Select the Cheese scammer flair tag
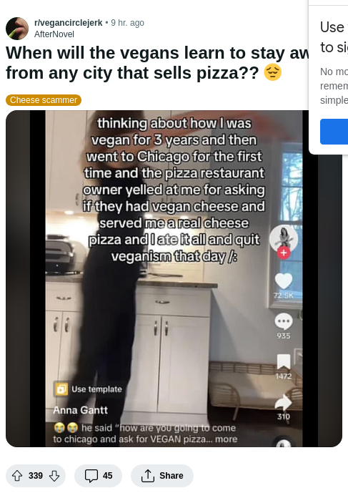This screenshot has height=493, width=348. [x=44, y=100]
